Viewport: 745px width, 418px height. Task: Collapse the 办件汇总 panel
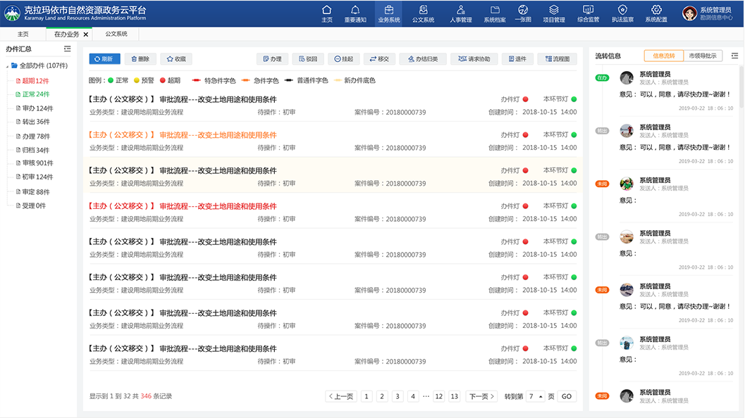[68, 49]
